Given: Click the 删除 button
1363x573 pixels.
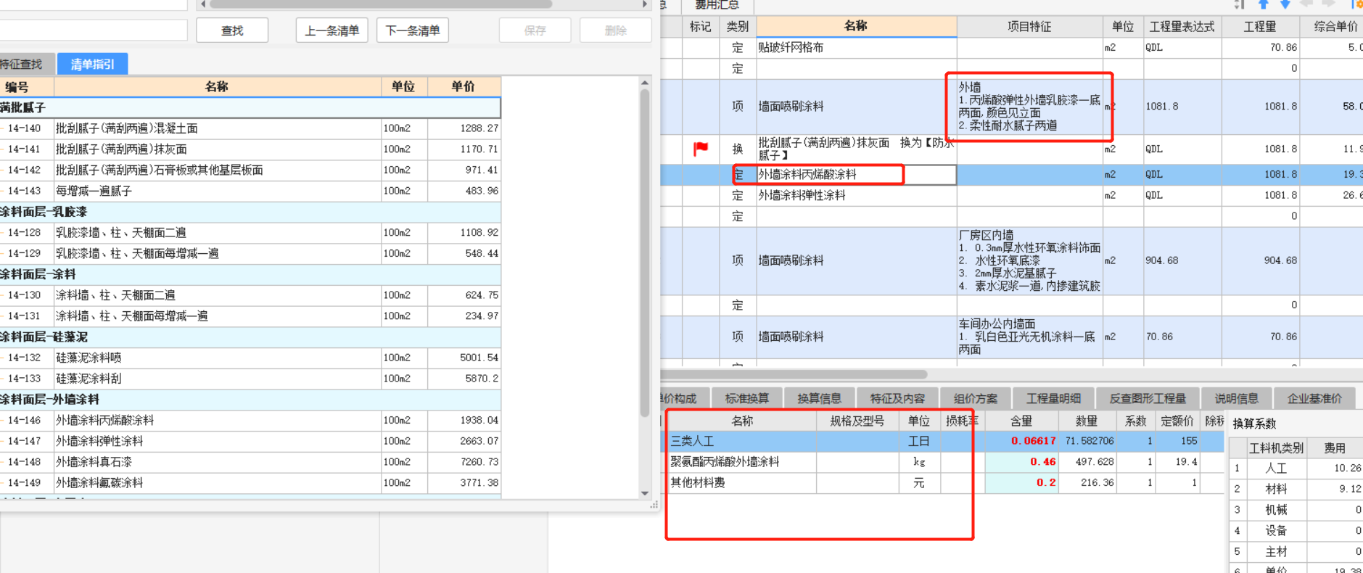Looking at the screenshot, I should (615, 30).
